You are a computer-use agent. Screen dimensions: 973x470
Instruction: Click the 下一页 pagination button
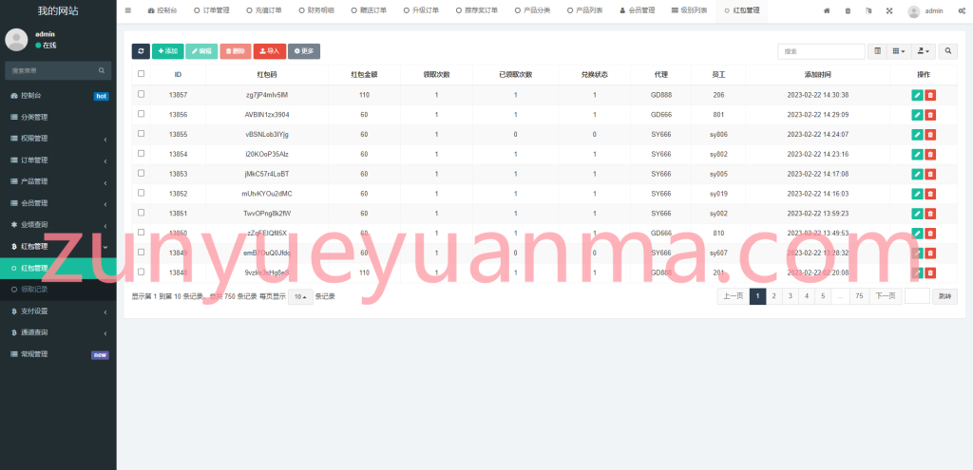(x=885, y=296)
